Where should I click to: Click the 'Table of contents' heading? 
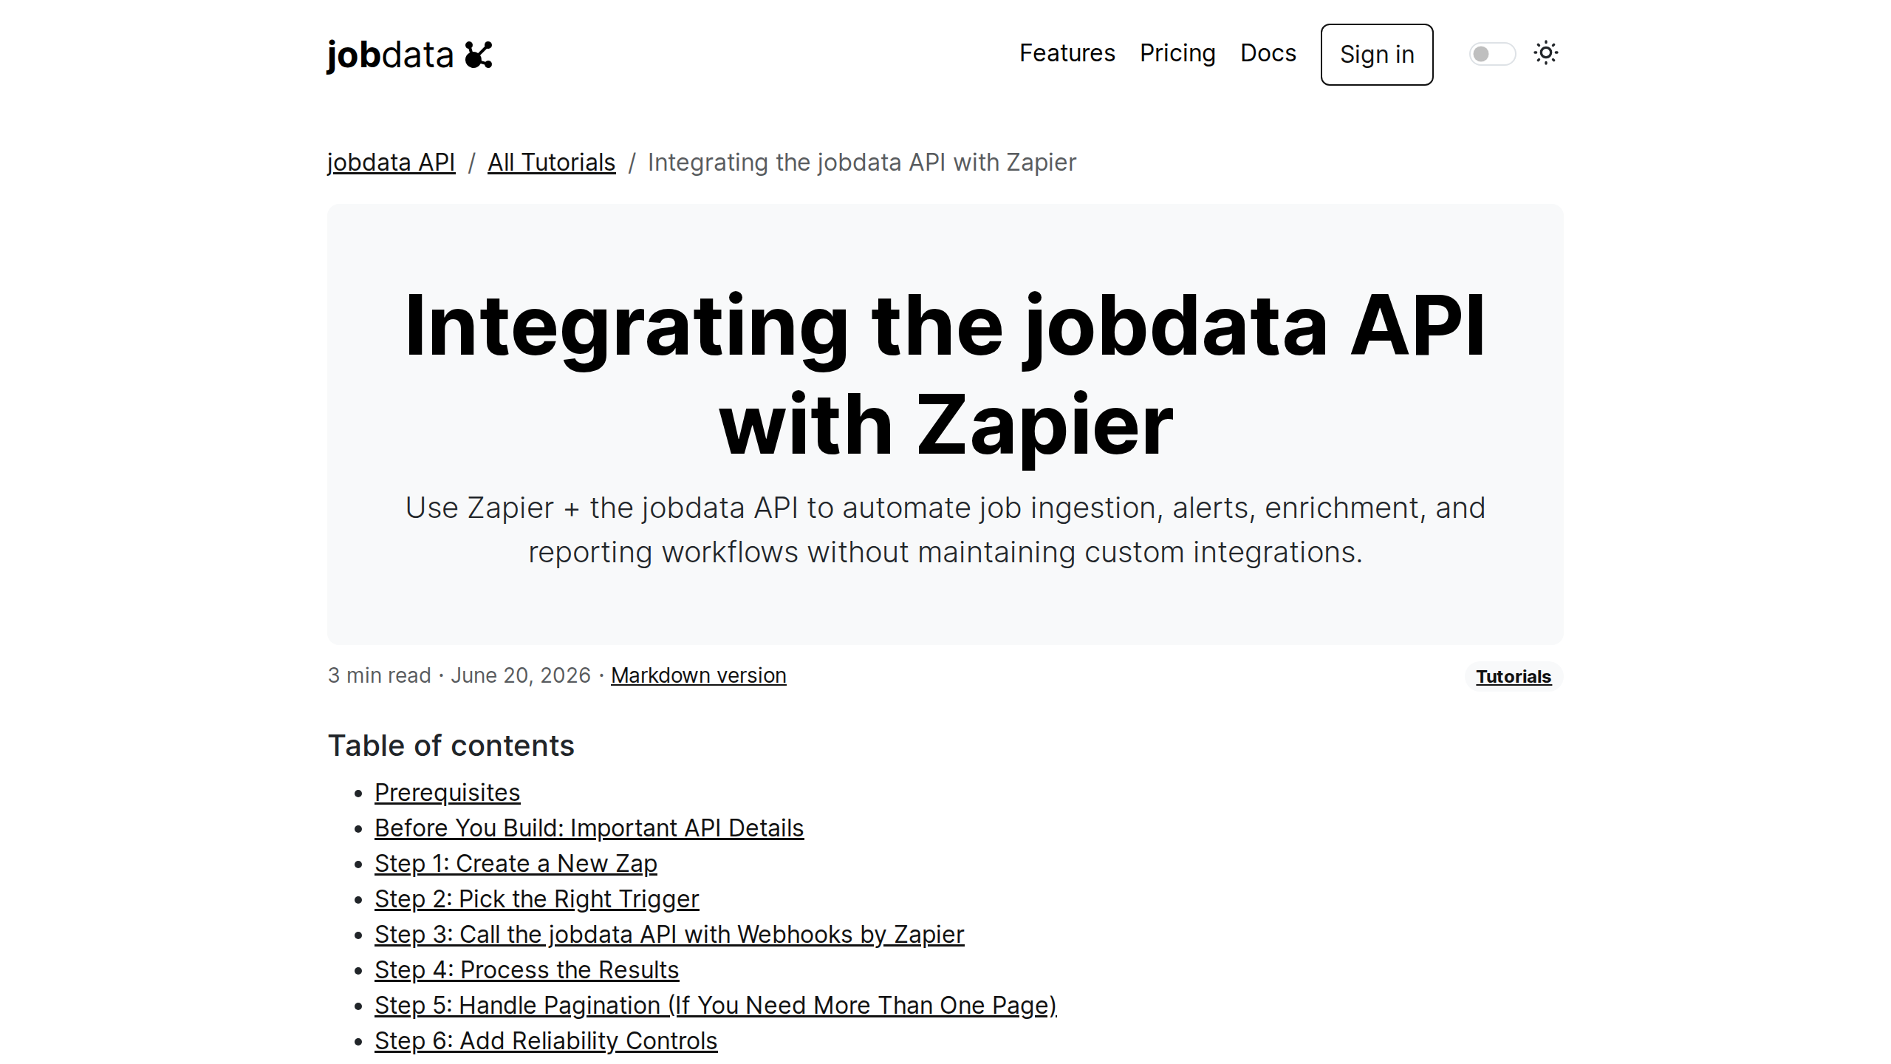(x=451, y=746)
